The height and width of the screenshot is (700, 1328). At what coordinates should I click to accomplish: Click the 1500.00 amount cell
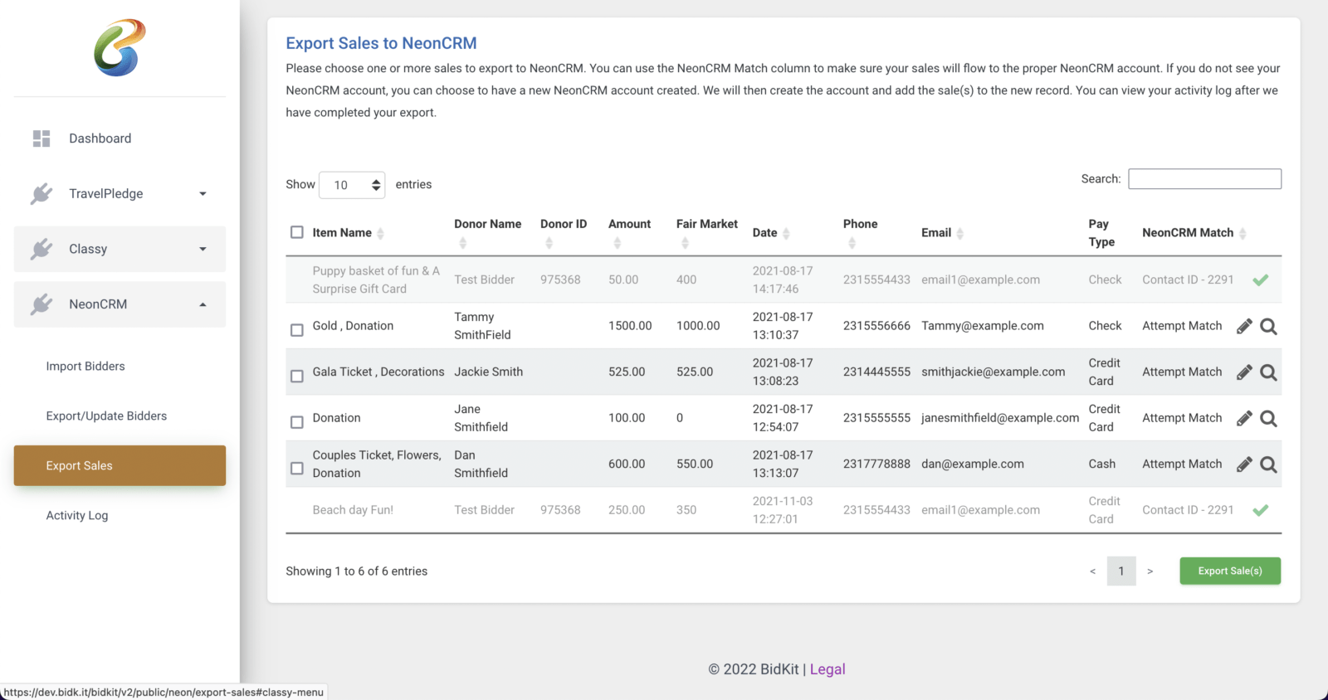(630, 326)
